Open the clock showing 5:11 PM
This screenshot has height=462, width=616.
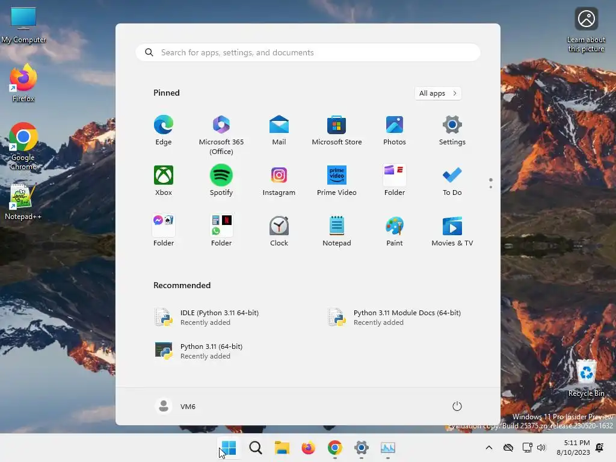[x=573, y=448]
